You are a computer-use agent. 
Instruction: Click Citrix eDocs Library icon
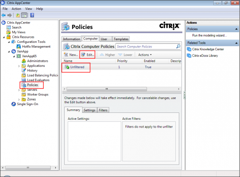(189, 56)
